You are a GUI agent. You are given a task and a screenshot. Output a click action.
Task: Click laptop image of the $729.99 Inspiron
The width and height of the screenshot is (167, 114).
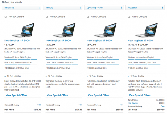[64, 30]
